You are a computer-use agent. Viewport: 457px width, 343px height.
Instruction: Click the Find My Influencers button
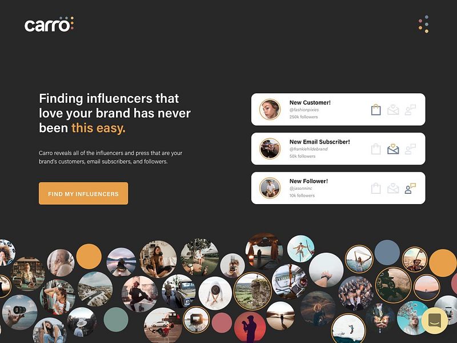pos(83,193)
